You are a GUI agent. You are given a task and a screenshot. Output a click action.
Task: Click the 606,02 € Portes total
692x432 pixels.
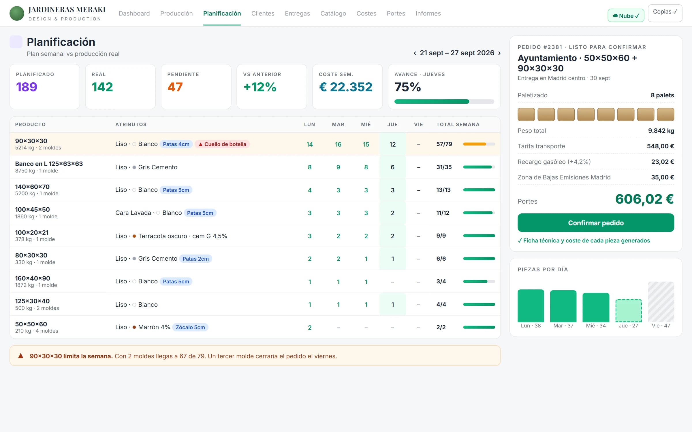click(x=644, y=199)
